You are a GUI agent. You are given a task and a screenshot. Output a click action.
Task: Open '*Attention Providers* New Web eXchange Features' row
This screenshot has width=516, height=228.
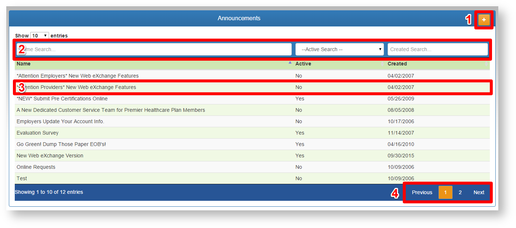[x=252, y=87]
